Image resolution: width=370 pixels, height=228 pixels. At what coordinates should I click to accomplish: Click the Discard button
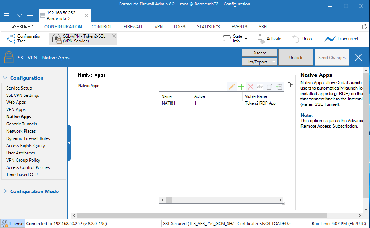tap(259, 53)
